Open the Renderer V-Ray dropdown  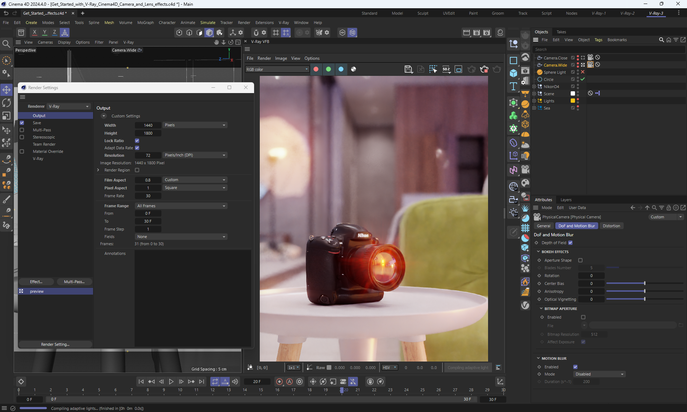[x=69, y=106]
